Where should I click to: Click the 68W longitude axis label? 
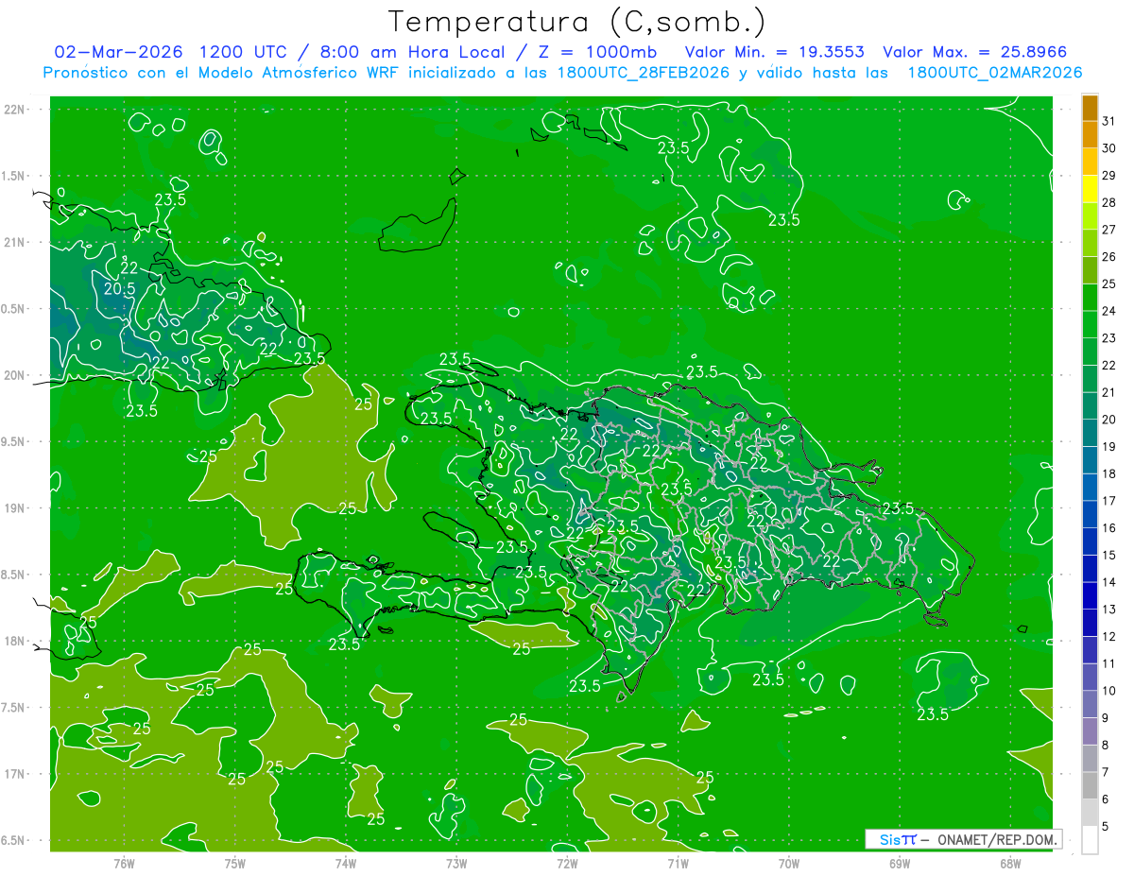tap(1009, 864)
